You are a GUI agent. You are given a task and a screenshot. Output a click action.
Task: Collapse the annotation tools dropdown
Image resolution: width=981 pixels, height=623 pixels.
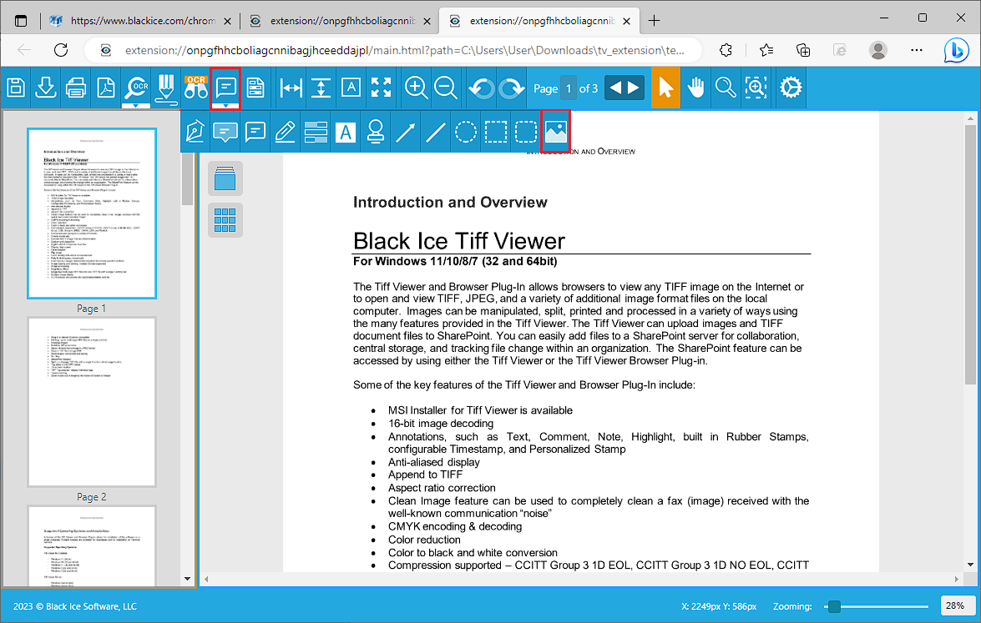pyautogui.click(x=225, y=106)
